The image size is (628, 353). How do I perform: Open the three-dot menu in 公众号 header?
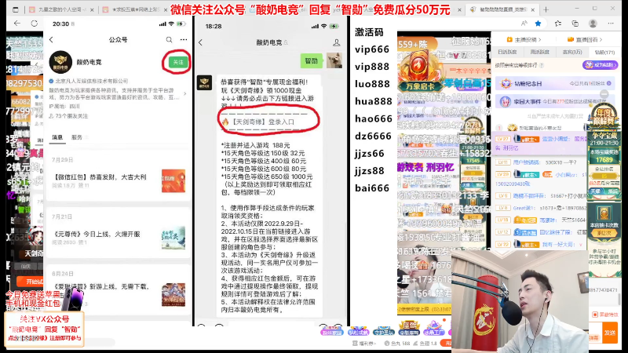pyautogui.click(x=184, y=40)
